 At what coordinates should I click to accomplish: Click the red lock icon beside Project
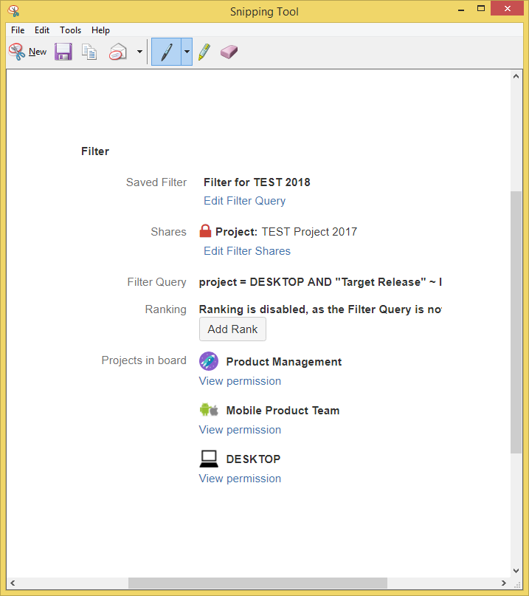click(205, 231)
